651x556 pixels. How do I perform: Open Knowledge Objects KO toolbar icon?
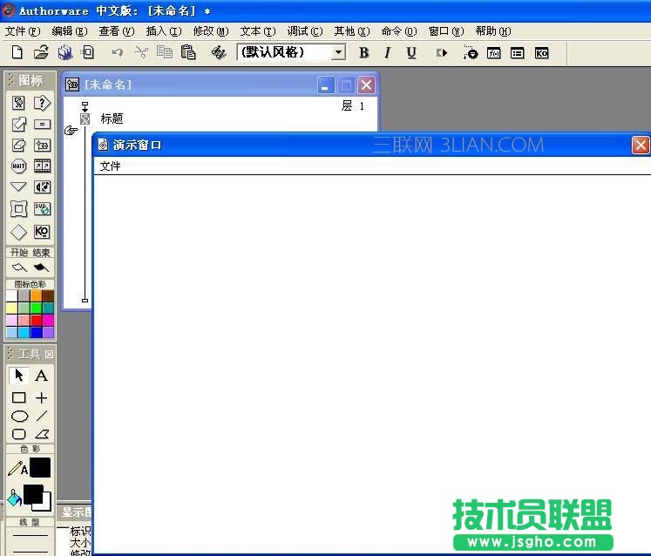(541, 53)
